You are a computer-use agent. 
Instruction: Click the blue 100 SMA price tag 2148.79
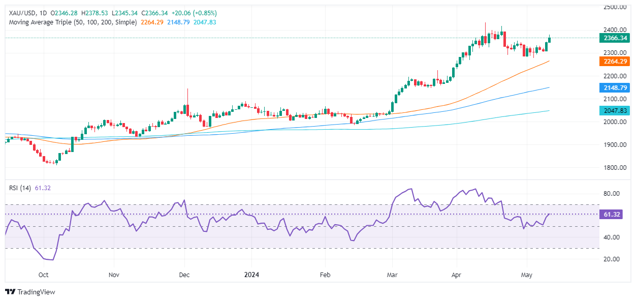(x=614, y=88)
